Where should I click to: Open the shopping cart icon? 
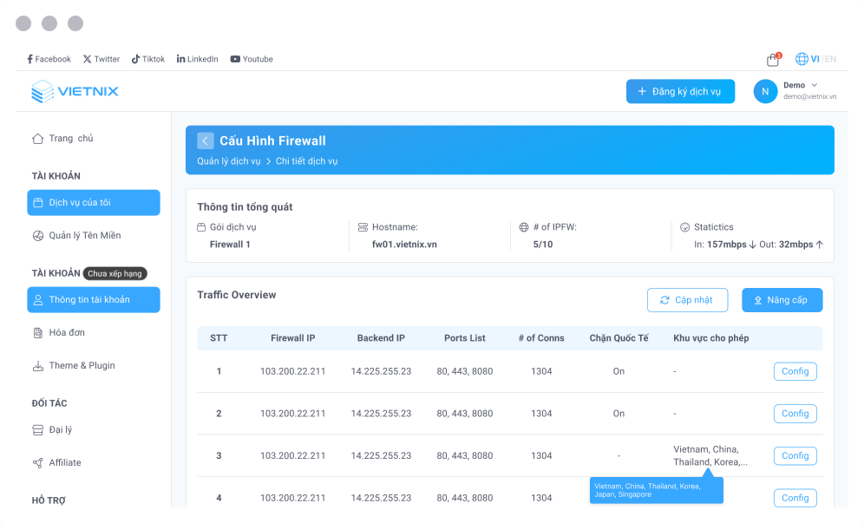coord(772,60)
